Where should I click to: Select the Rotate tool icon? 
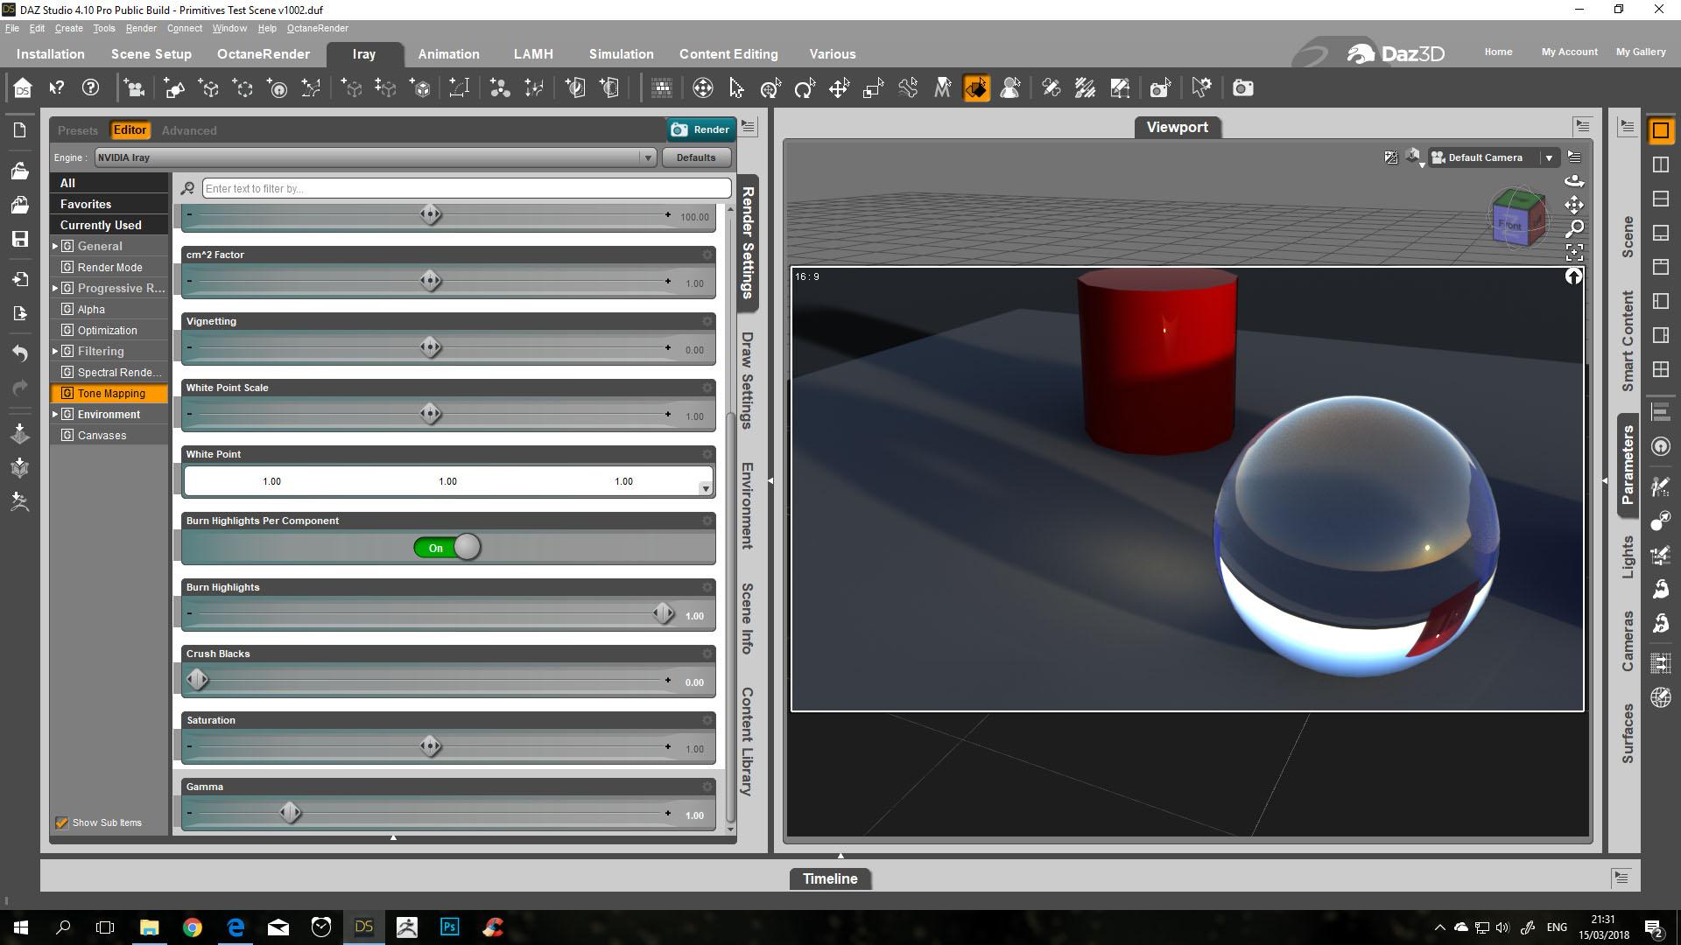[x=805, y=88]
